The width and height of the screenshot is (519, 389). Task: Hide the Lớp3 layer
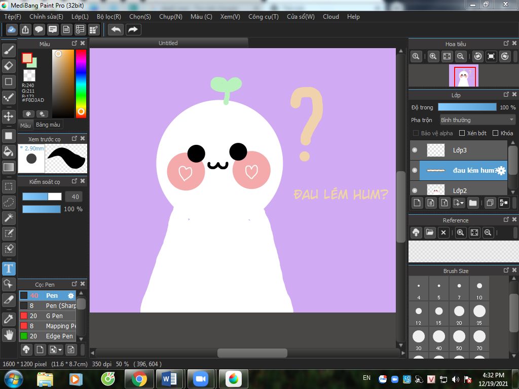pyautogui.click(x=415, y=150)
